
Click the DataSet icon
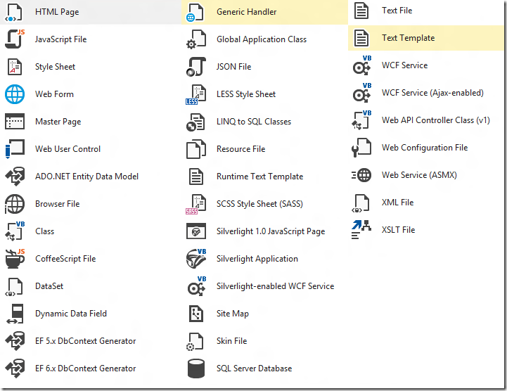tap(14, 286)
